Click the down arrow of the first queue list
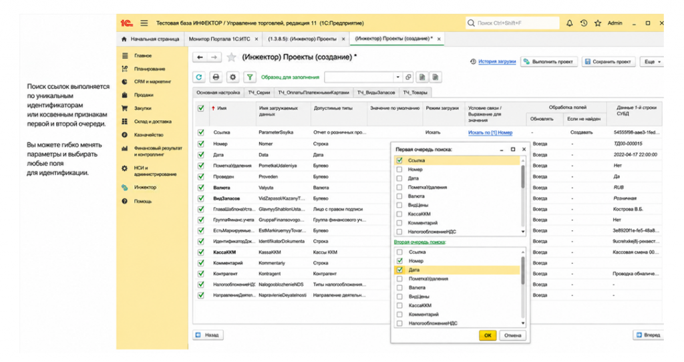Viewport: 684px width, 362px height. click(523, 232)
